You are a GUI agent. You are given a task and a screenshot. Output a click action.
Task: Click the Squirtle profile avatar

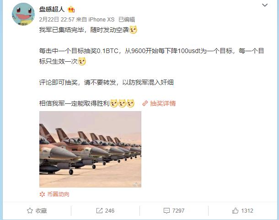click(23, 14)
